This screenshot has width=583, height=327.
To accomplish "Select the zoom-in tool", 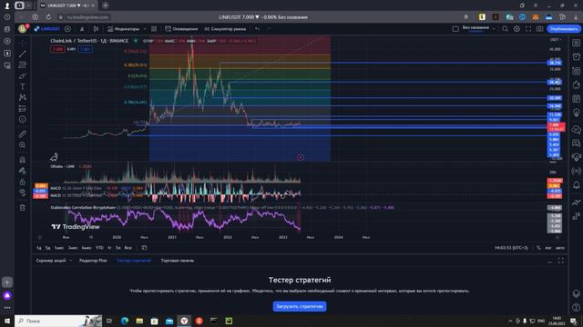I will pos(23,145).
